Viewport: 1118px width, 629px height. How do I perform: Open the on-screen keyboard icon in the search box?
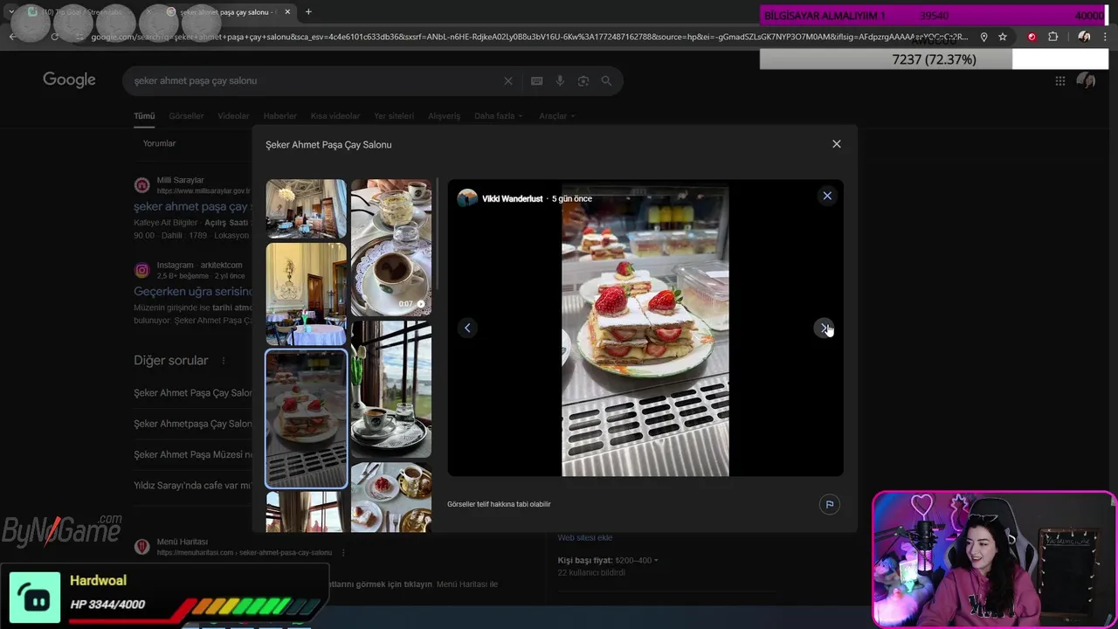[536, 80]
